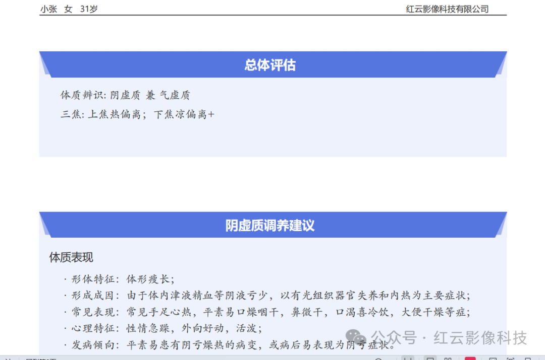Click the 体质辨识 result line
This screenshot has width=545, height=360.
125,95
